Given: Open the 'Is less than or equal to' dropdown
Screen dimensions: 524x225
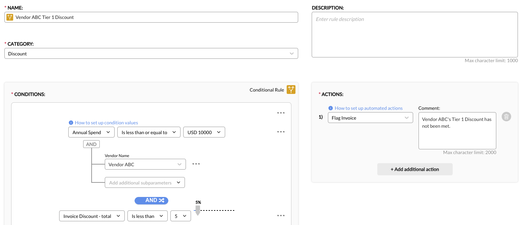Looking at the screenshot, I should [x=149, y=132].
